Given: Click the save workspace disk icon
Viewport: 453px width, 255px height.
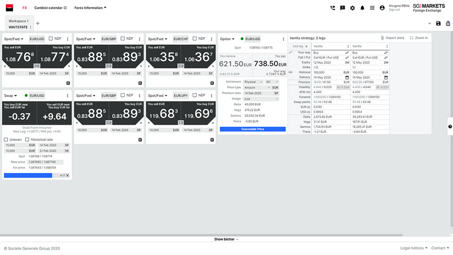Looking at the screenshot, I should (x=438, y=23).
